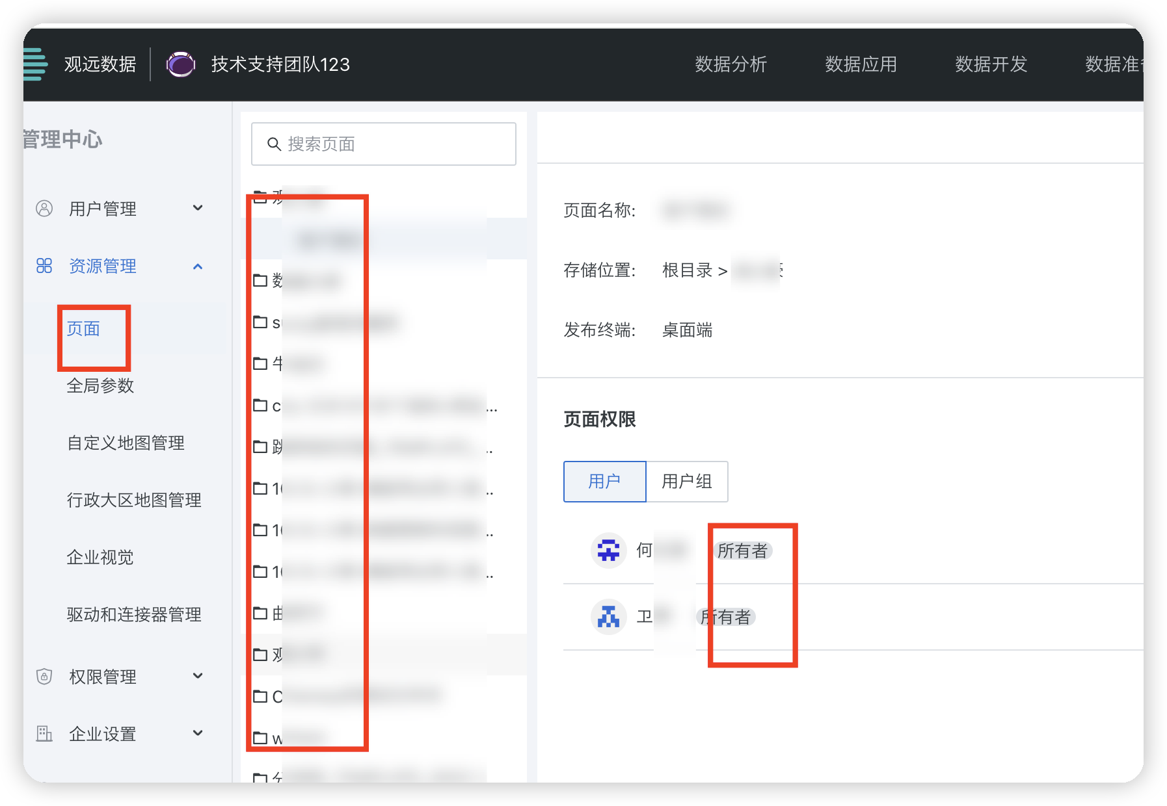Open the 数据开发 top menu
The image size is (1167, 806).
tap(991, 64)
